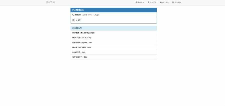This screenshot has height=106, width=225.
Task: Click the blue admin panel header
Action: point(113,10)
